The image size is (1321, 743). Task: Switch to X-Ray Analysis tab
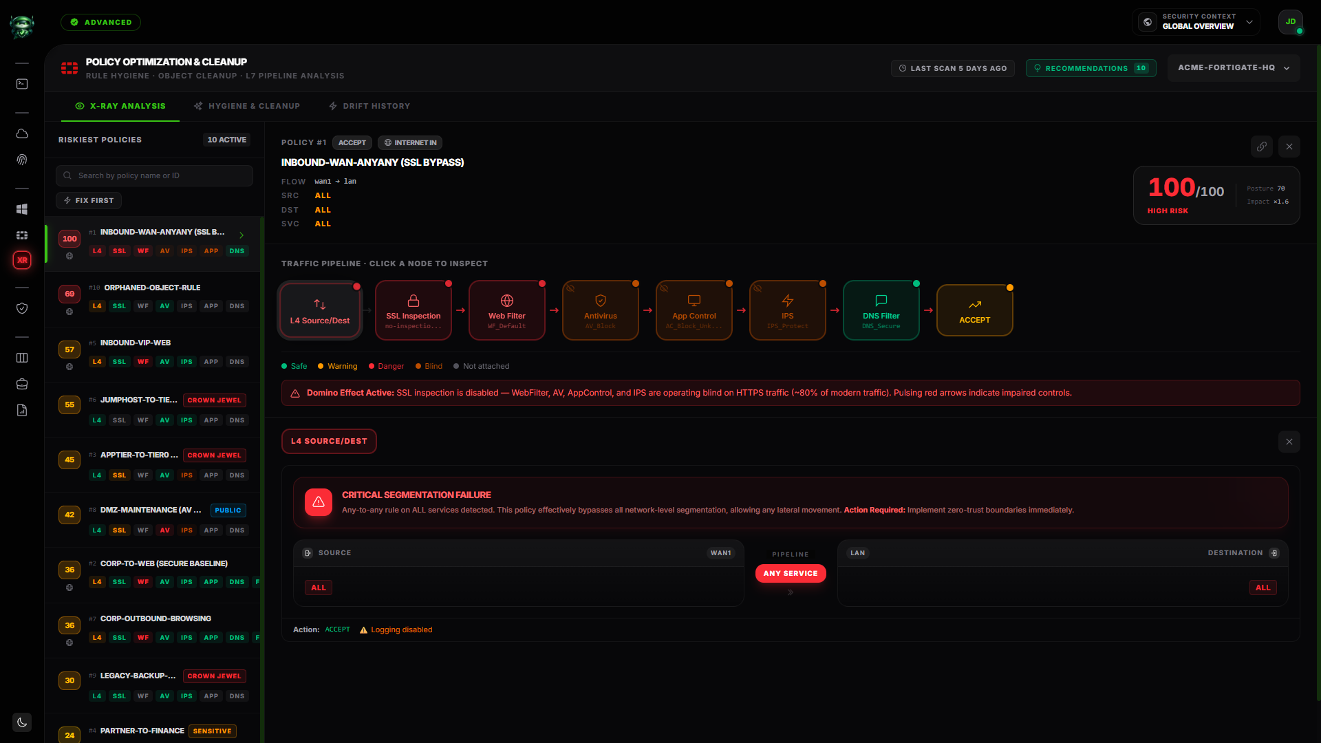pyautogui.click(x=120, y=106)
